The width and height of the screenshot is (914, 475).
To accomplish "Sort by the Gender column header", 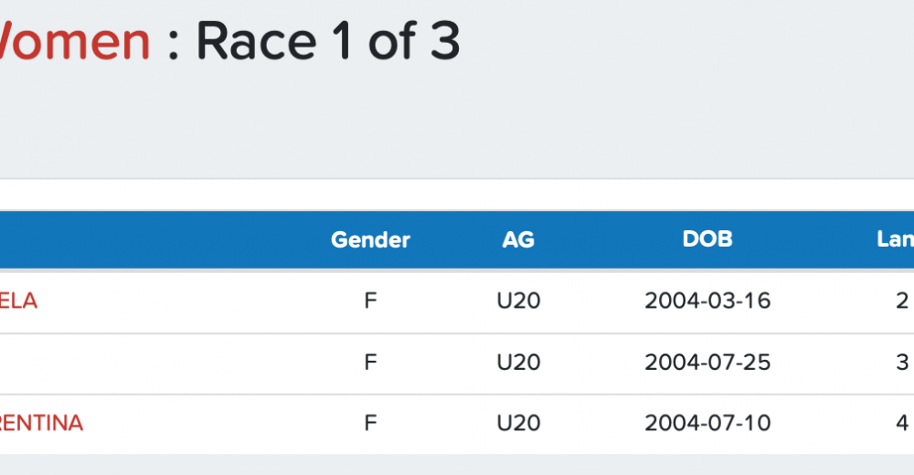I will pyautogui.click(x=370, y=240).
